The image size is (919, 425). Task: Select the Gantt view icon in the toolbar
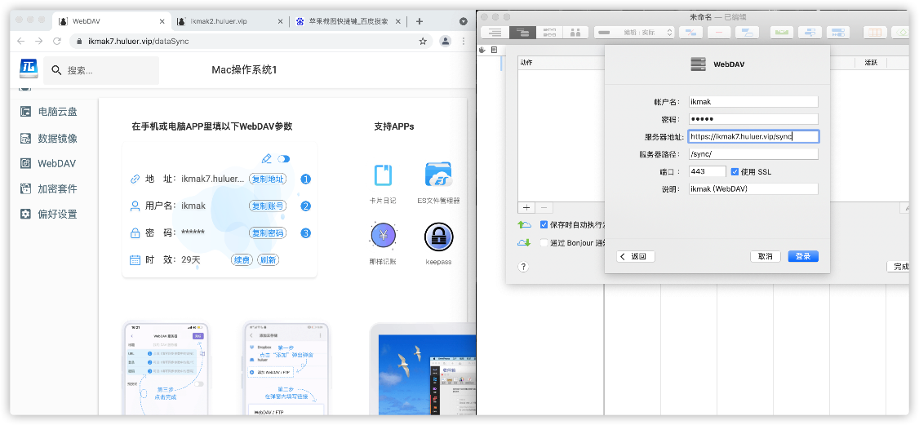tap(522, 33)
